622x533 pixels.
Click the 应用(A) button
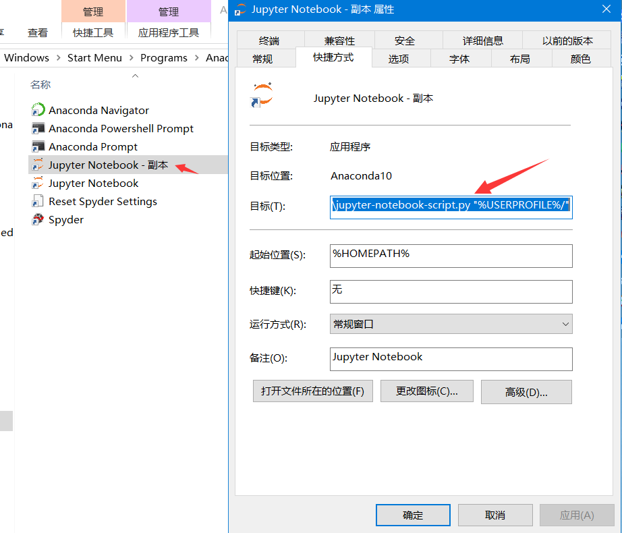[x=577, y=515]
